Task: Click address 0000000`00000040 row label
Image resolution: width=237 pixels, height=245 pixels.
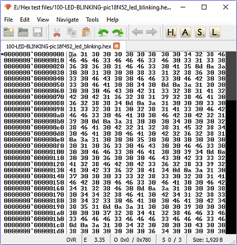Action: point(34,79)
